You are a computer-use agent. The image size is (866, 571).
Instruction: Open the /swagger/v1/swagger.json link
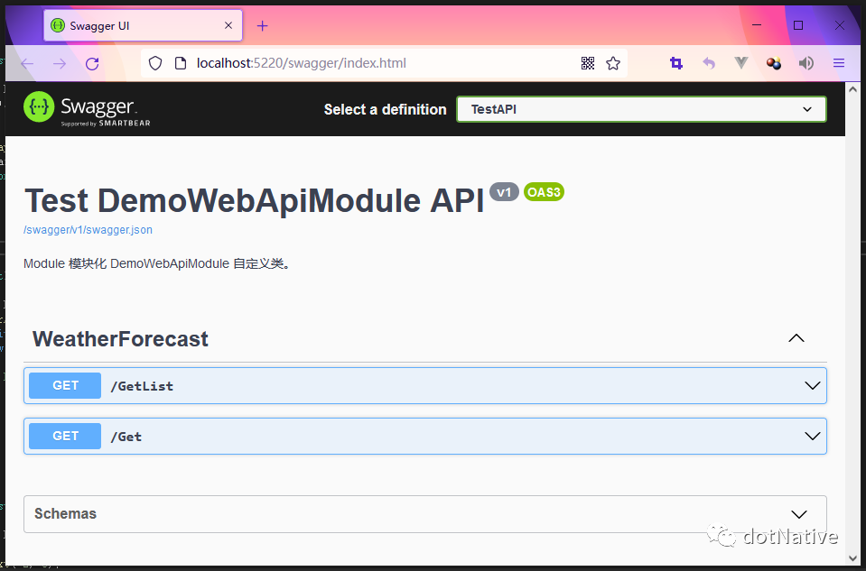pyautogui.click(x=88, y=230)
